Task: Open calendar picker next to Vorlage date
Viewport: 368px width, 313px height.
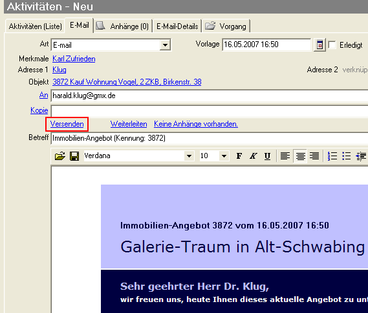Action: point(319,45)
